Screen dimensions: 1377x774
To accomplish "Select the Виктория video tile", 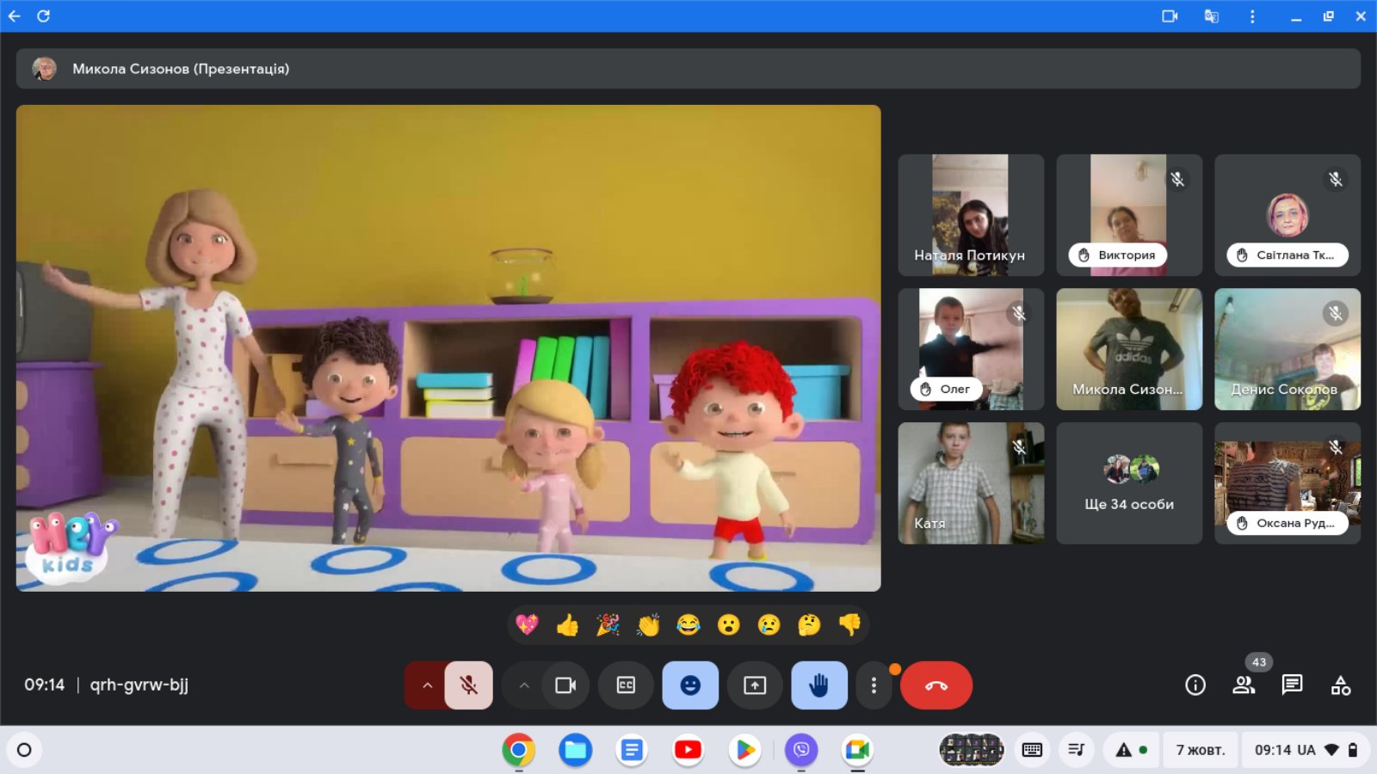I will (1129, 215).
